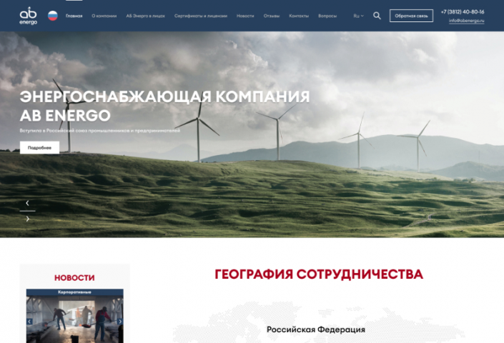Open О компании menu item

pyautogui.click(x=104, y=16)
